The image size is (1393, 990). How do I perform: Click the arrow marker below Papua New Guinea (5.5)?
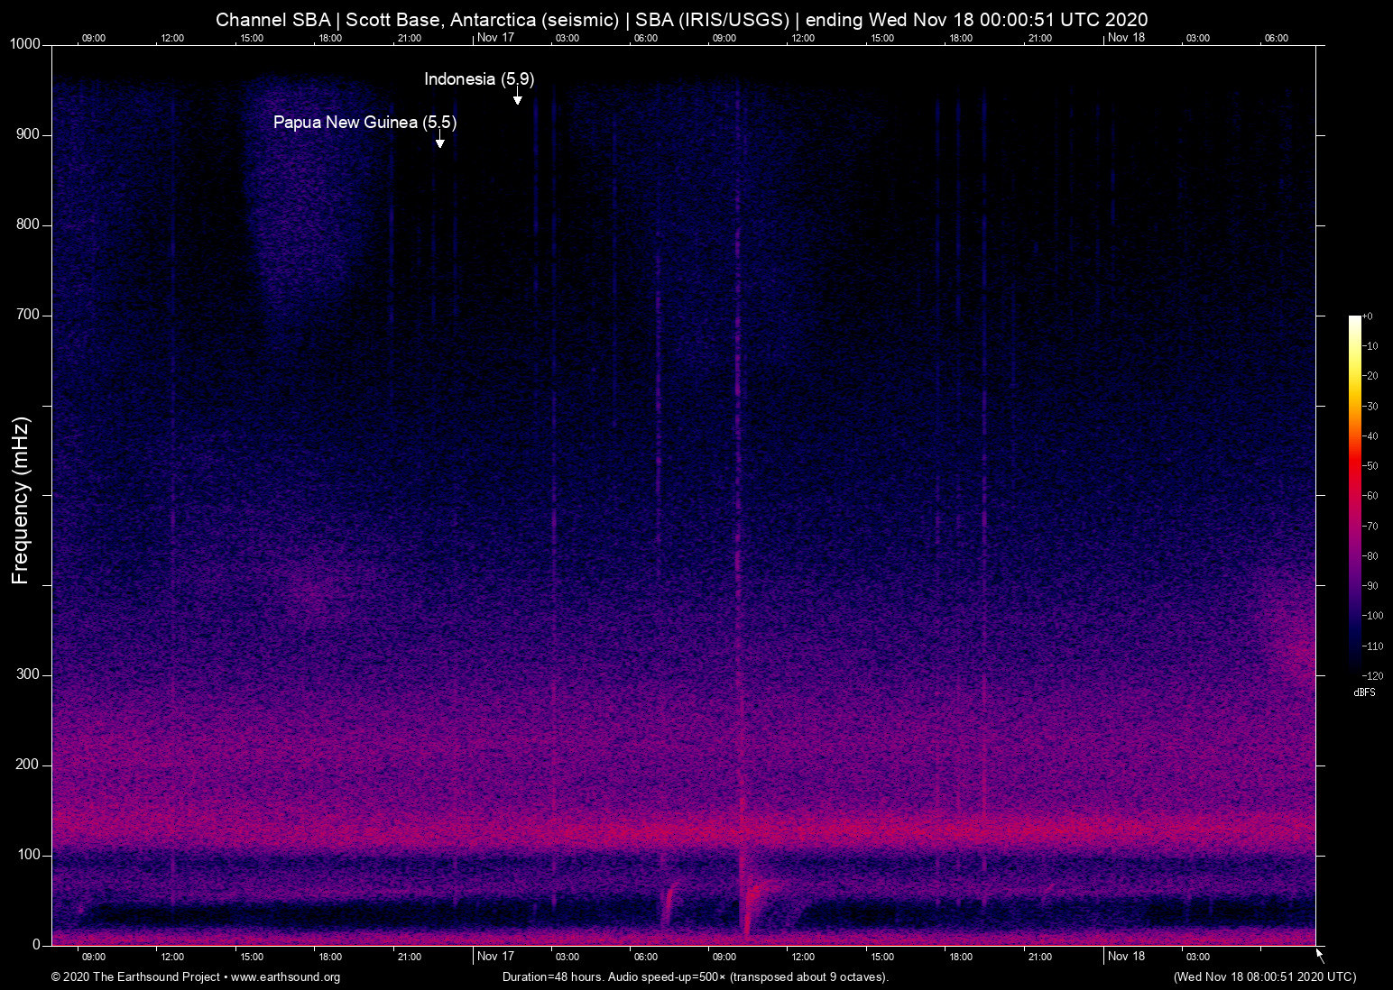coord(439,141)
